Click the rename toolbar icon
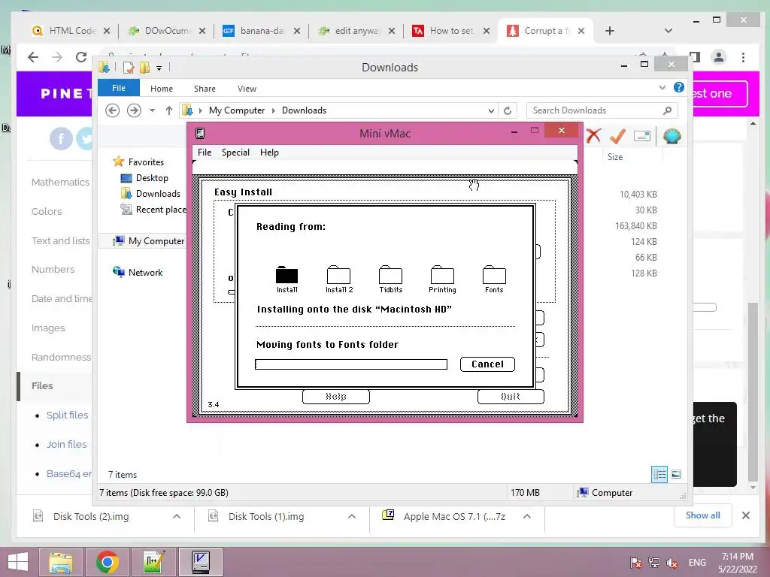Image resolution: width=770 pixels, height=577 pixels. pyautogui.click(x=642, y=136)
